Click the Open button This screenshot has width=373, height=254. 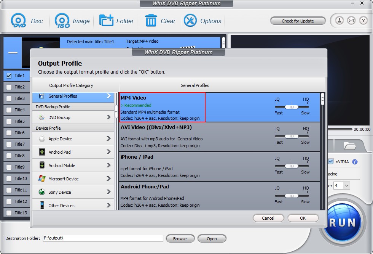212,238
